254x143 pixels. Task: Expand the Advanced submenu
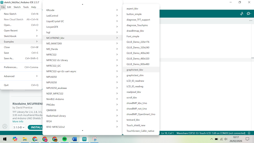tap(21, 76)
